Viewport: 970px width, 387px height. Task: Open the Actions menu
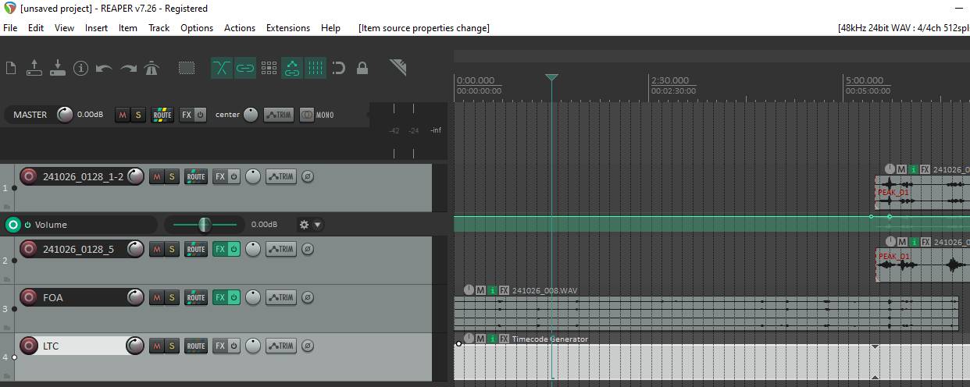coord(239,28)
